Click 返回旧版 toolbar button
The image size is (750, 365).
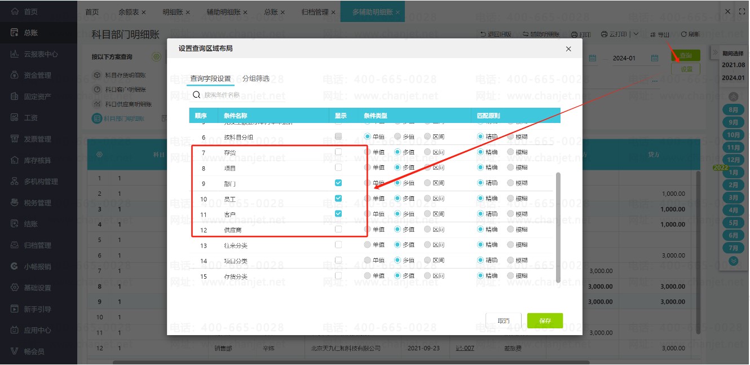496,34
